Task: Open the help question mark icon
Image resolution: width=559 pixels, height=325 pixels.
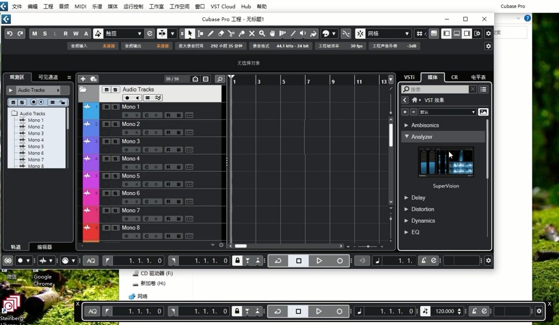Action: pos(527,18)
